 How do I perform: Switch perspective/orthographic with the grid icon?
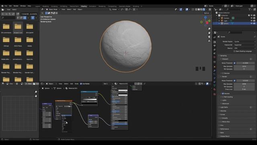click(209, 41)
